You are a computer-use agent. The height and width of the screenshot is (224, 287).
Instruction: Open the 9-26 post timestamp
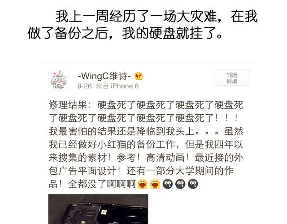tap(84, 86)
